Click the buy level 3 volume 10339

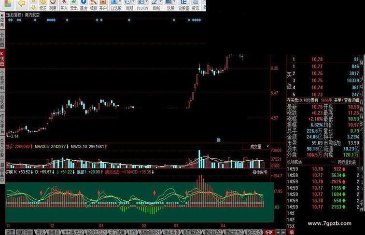coord(353,81)
